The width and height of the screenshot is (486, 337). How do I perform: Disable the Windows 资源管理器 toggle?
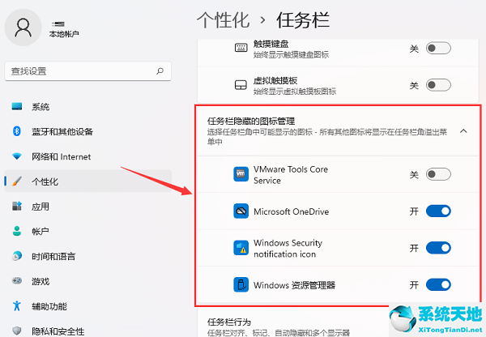[x=438, y=284]
